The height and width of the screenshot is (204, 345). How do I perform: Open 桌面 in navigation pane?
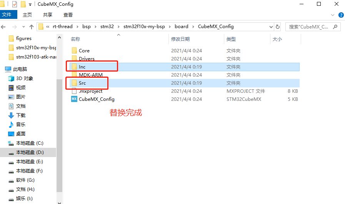point(21,134)
